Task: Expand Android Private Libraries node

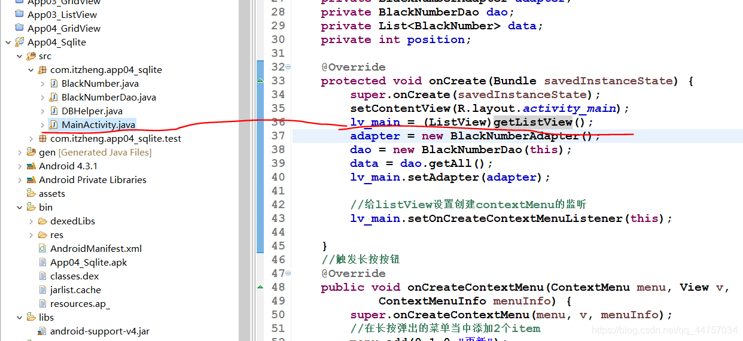Action: tap(19, 179)
